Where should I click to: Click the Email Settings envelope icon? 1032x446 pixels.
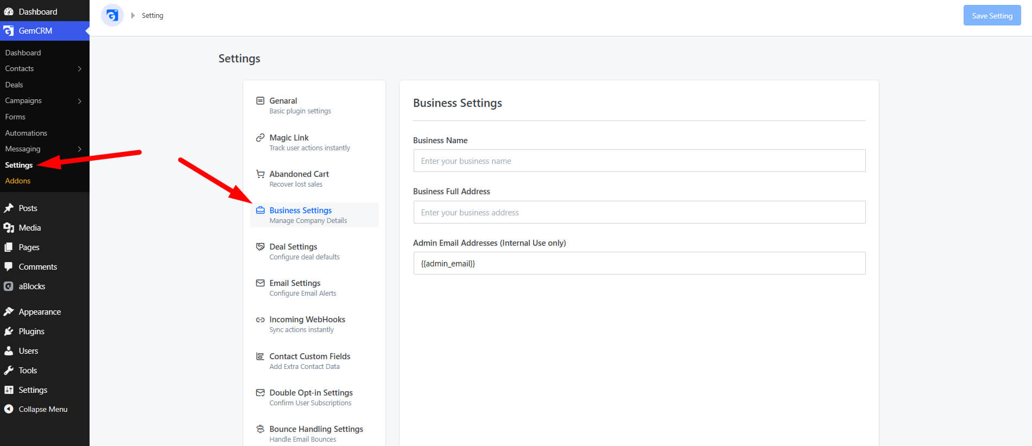[x=260, y=283]
